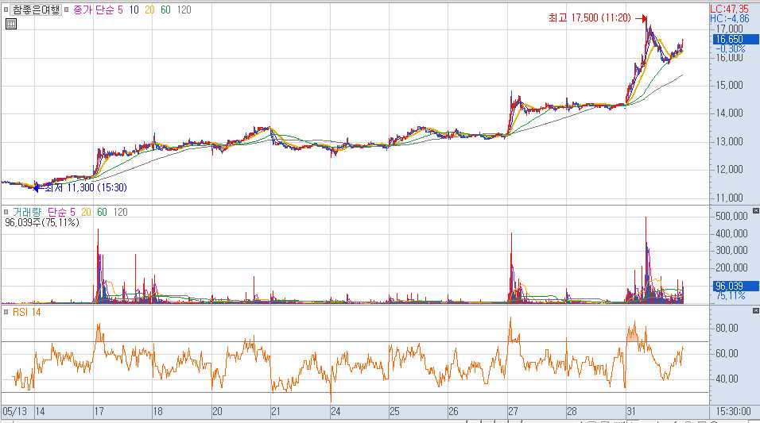Click the RSI 14 indicator label
The height and width of the screenshot is (423, 760).
tap(27, 312)
